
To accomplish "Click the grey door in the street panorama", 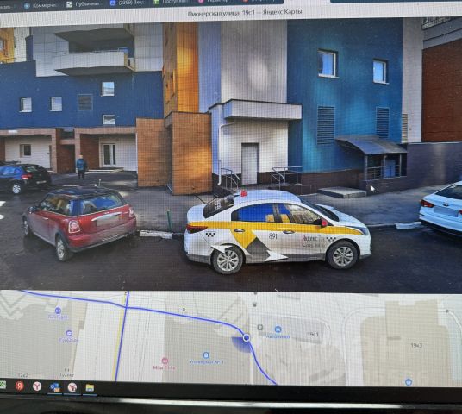I will point(250,164).
